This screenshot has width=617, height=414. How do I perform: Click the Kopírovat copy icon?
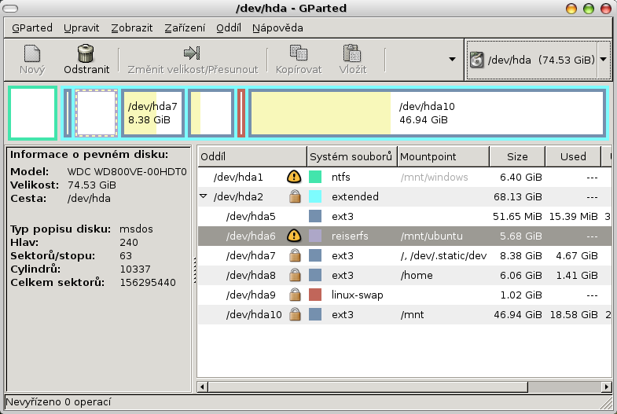[x=298, y=53]
